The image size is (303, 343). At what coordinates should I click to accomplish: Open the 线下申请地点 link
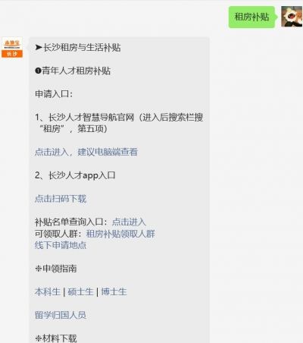[x=61, y=245]
